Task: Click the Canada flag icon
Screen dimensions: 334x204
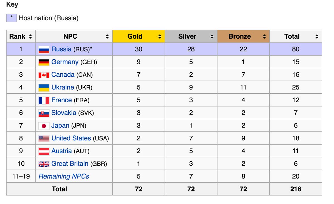Action: click(44, 75)
